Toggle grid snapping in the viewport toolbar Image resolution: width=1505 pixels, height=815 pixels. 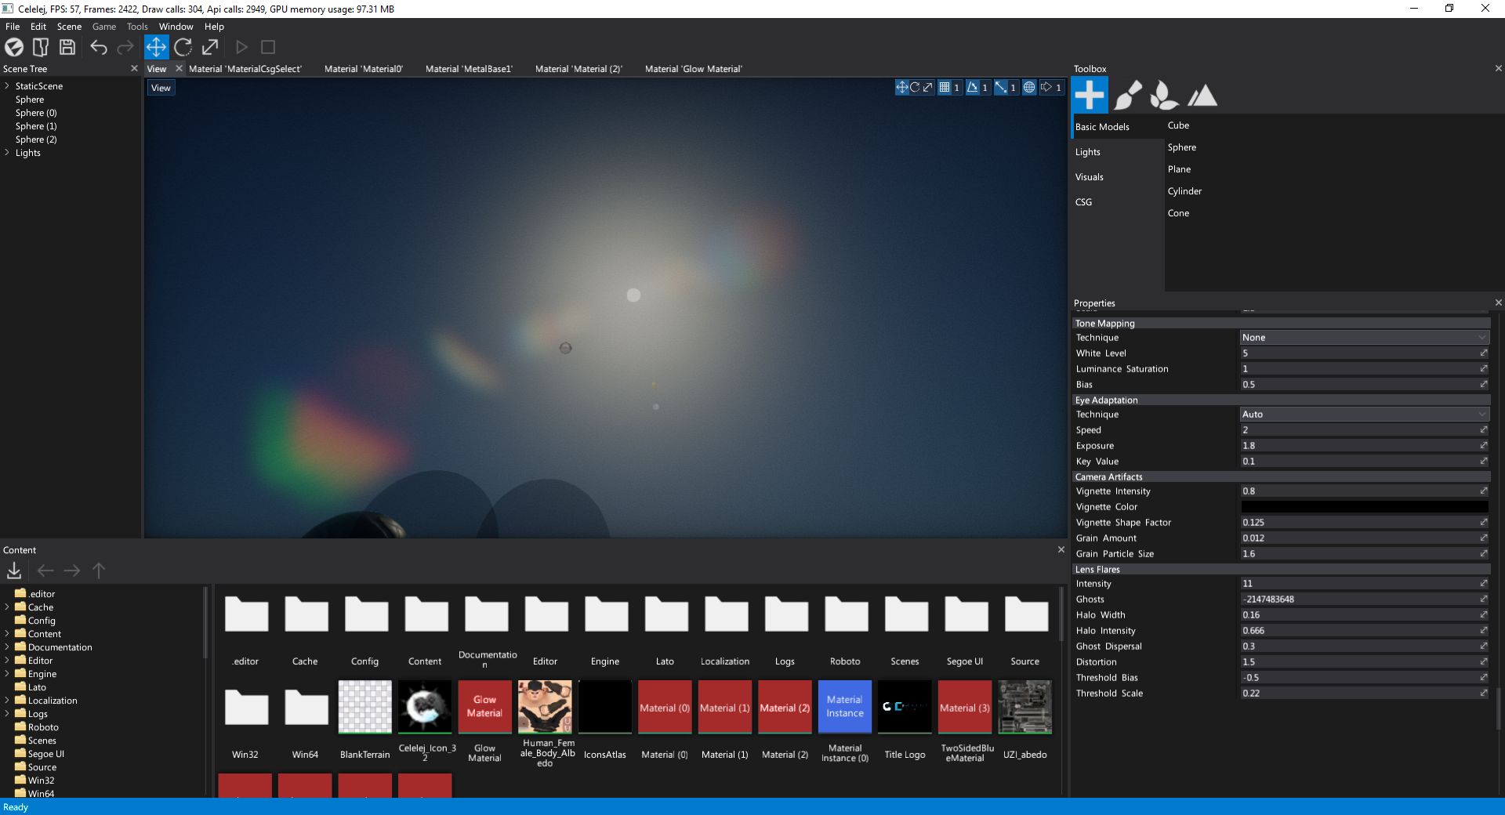click(945, 88)
